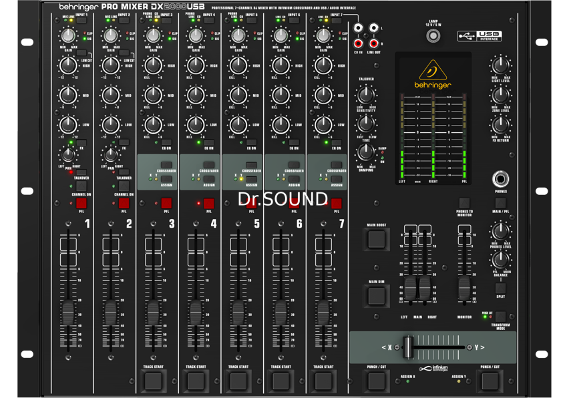The width and height of the screenshot is (569, 398).
Task: Click the 12 V lamp socket
Action: click(x=433, y=35)
